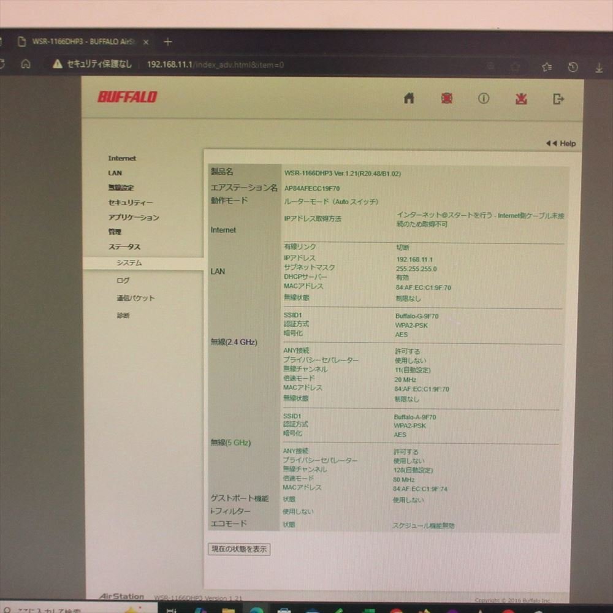Open a new browser tab
The height and width of the screenshot is (613, 613).
[x=168, y=42]
